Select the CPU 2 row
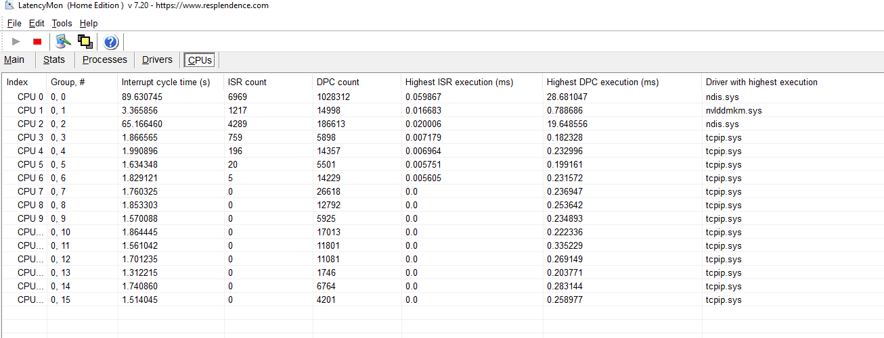 coord(442,124)
